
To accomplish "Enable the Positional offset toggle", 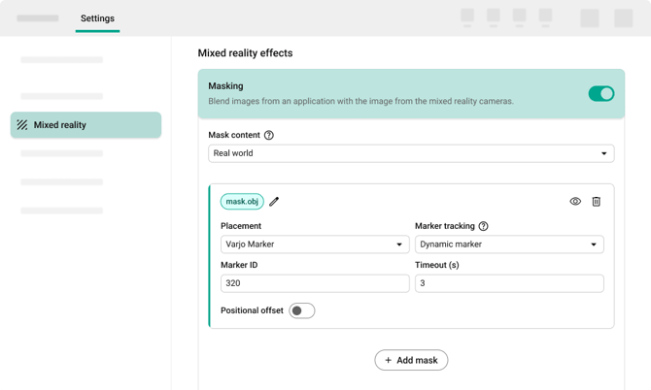I will click(302, 310).
